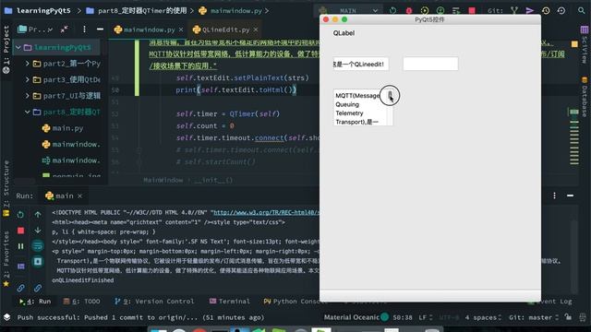The height and width of the screenshot is (332, 591).
Task: Open Project panel options menu
Action: [84, 29]
